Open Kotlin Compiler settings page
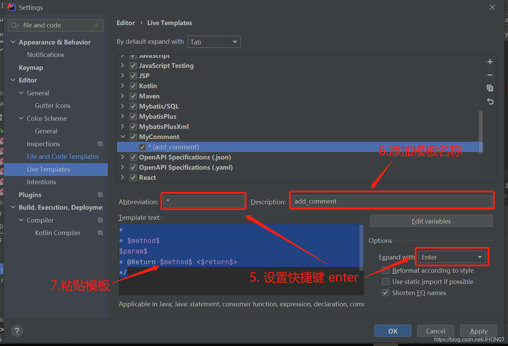508x346 pixels. tap(58, 233)
